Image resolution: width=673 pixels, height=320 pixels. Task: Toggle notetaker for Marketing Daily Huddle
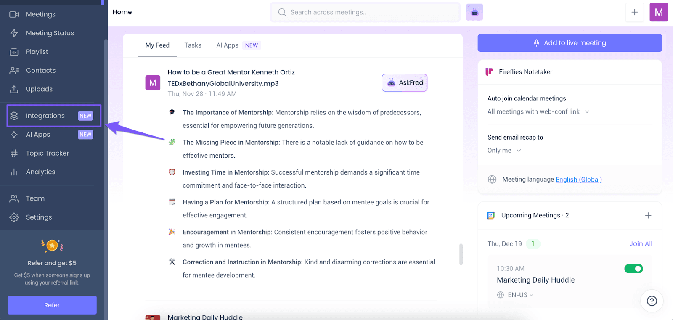pyautogui.click(x=633, y=268)
